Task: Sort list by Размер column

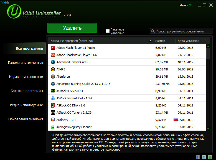Action: pos(164,41)
